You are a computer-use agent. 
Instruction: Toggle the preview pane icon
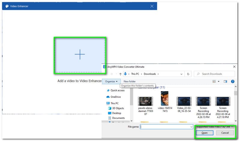[x=225, y=81]
